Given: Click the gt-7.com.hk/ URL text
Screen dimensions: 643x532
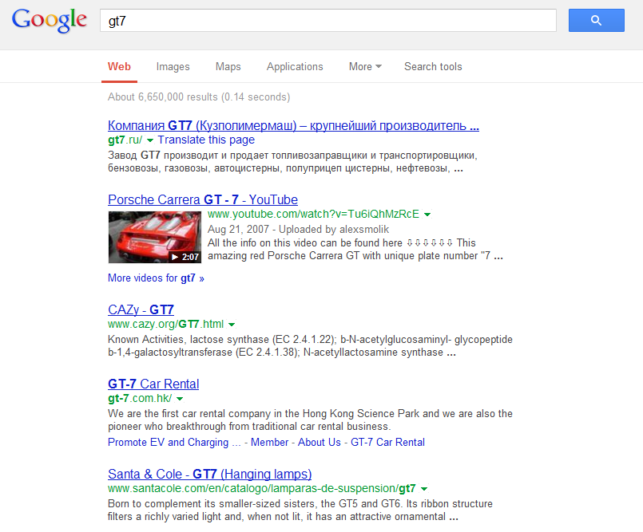Looking at the screenshot, I should tap(140, 398).
